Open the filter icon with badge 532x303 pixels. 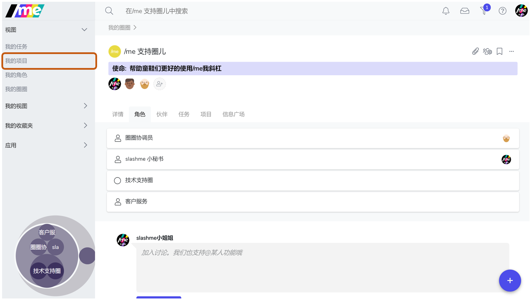click(484, 10)
